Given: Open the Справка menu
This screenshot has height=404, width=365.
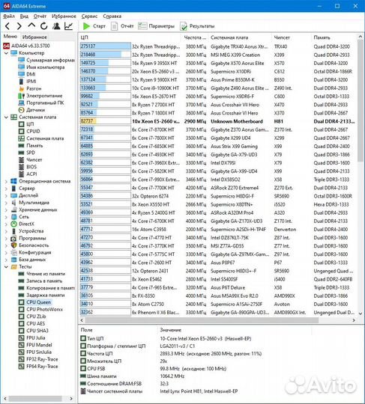Looking at the screenshot, I should pos(112,16).
